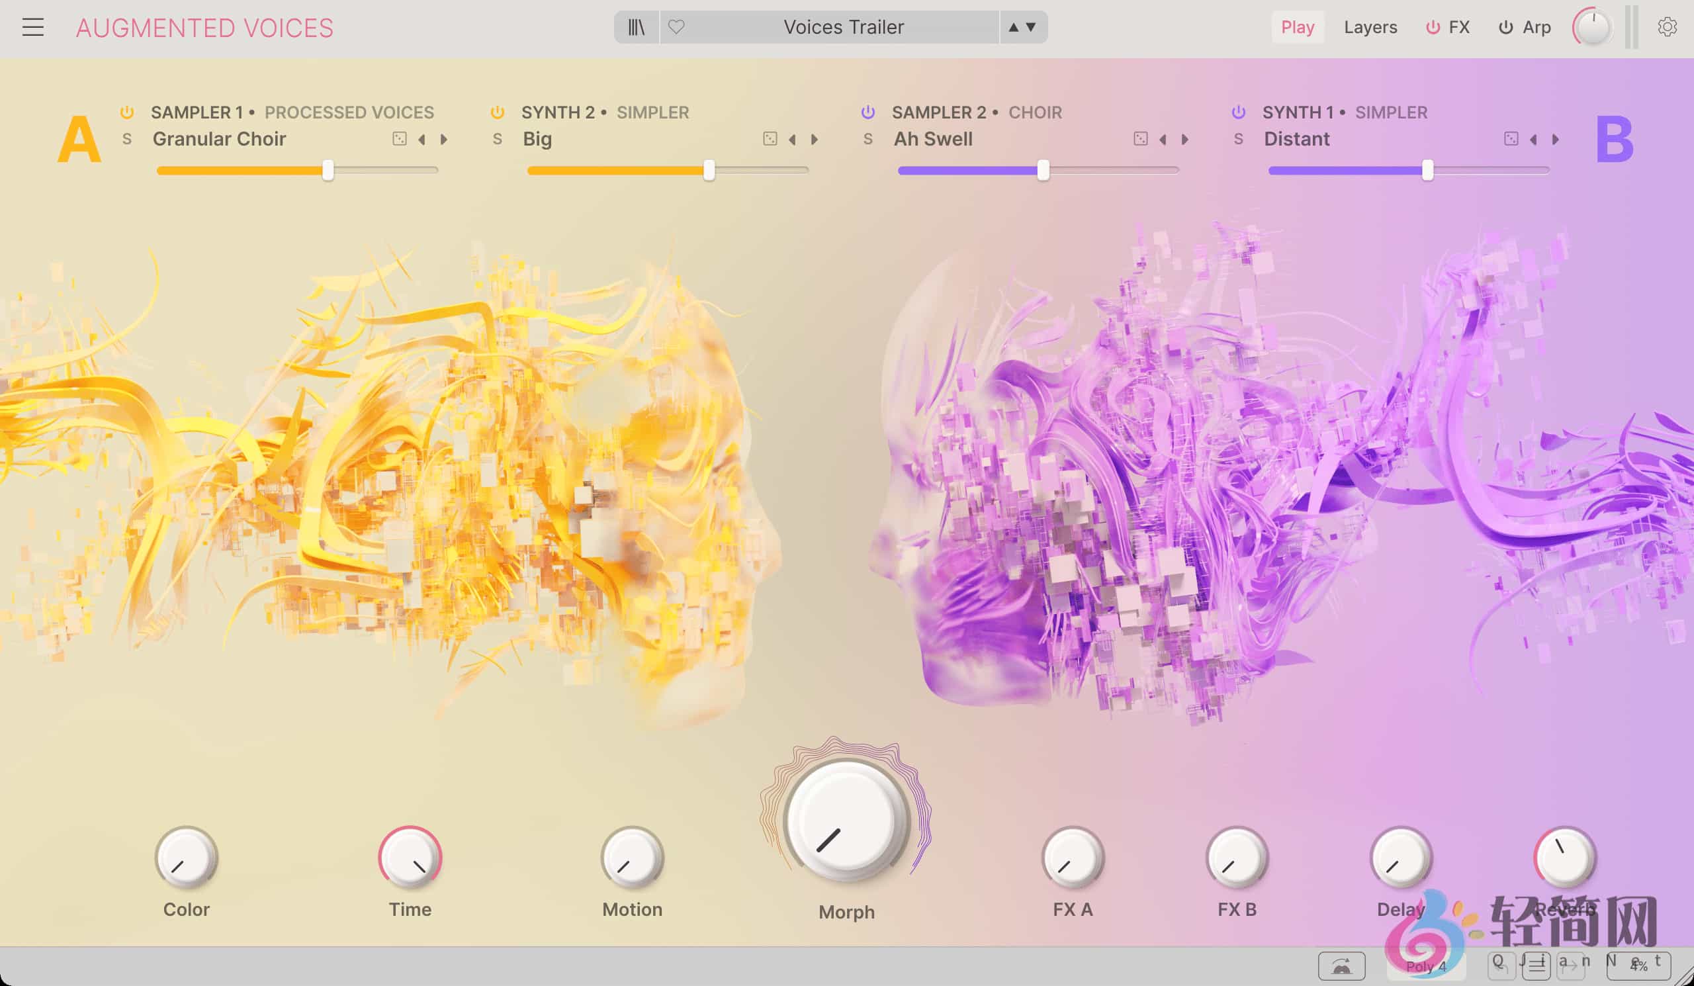The image size is (1694, 986).
Task: Randomize the Synth 1 Distant sound
Action: pyautogui.click(x=1511, y=139)
